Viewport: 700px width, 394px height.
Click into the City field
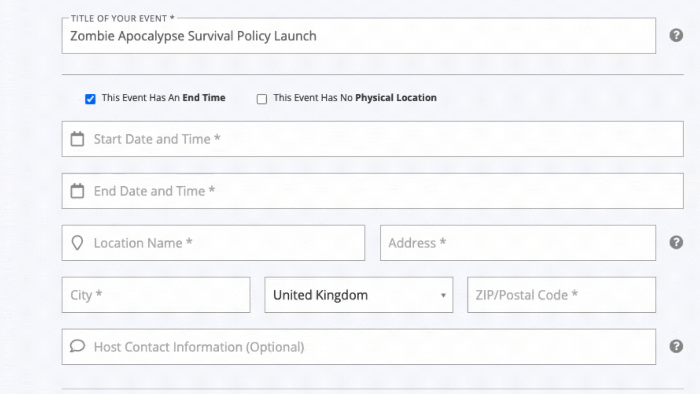point(156,295)
